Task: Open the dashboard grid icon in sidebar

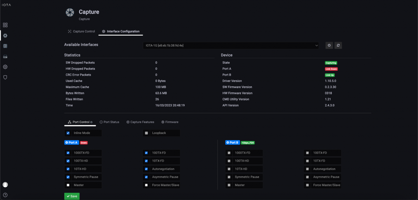Action: pyautogui.click(x=5, y=25)
